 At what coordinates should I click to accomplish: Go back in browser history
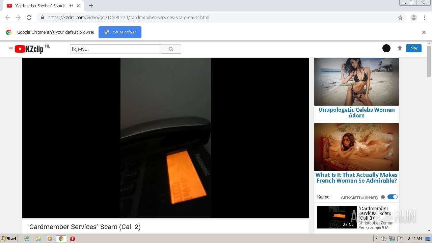tap(7, 18)
